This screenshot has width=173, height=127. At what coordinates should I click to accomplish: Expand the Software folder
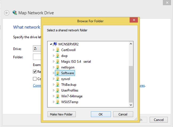pyautogui.click(x=53, y=73)
